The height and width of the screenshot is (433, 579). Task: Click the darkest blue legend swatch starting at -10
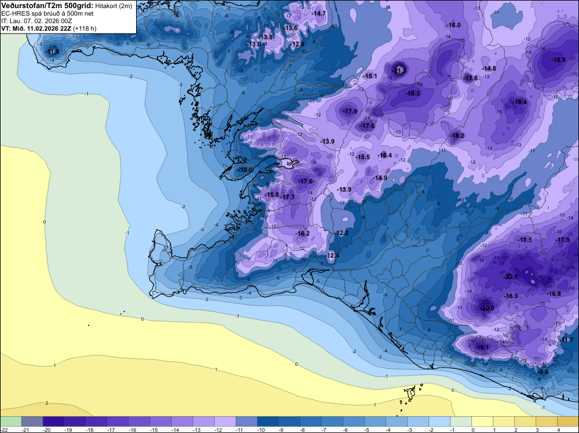click(268, 421)
